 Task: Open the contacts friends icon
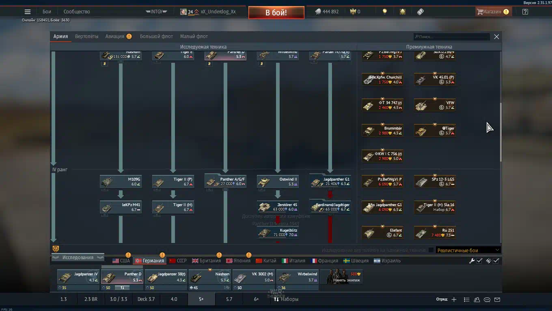pos(477,300)
